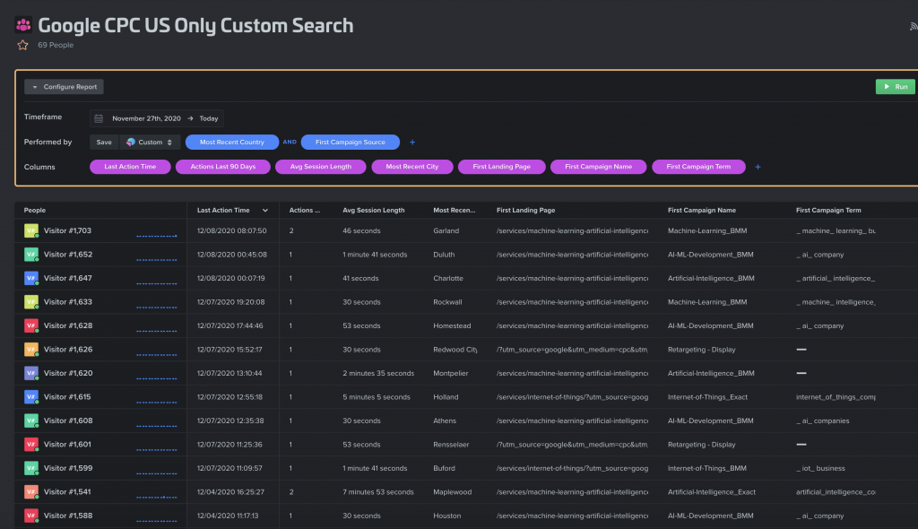This screenshot has height=529, width=918.
Task: Sort by Last Action Time column arrow
Action: pyautogui.click(x=265, y=211)
